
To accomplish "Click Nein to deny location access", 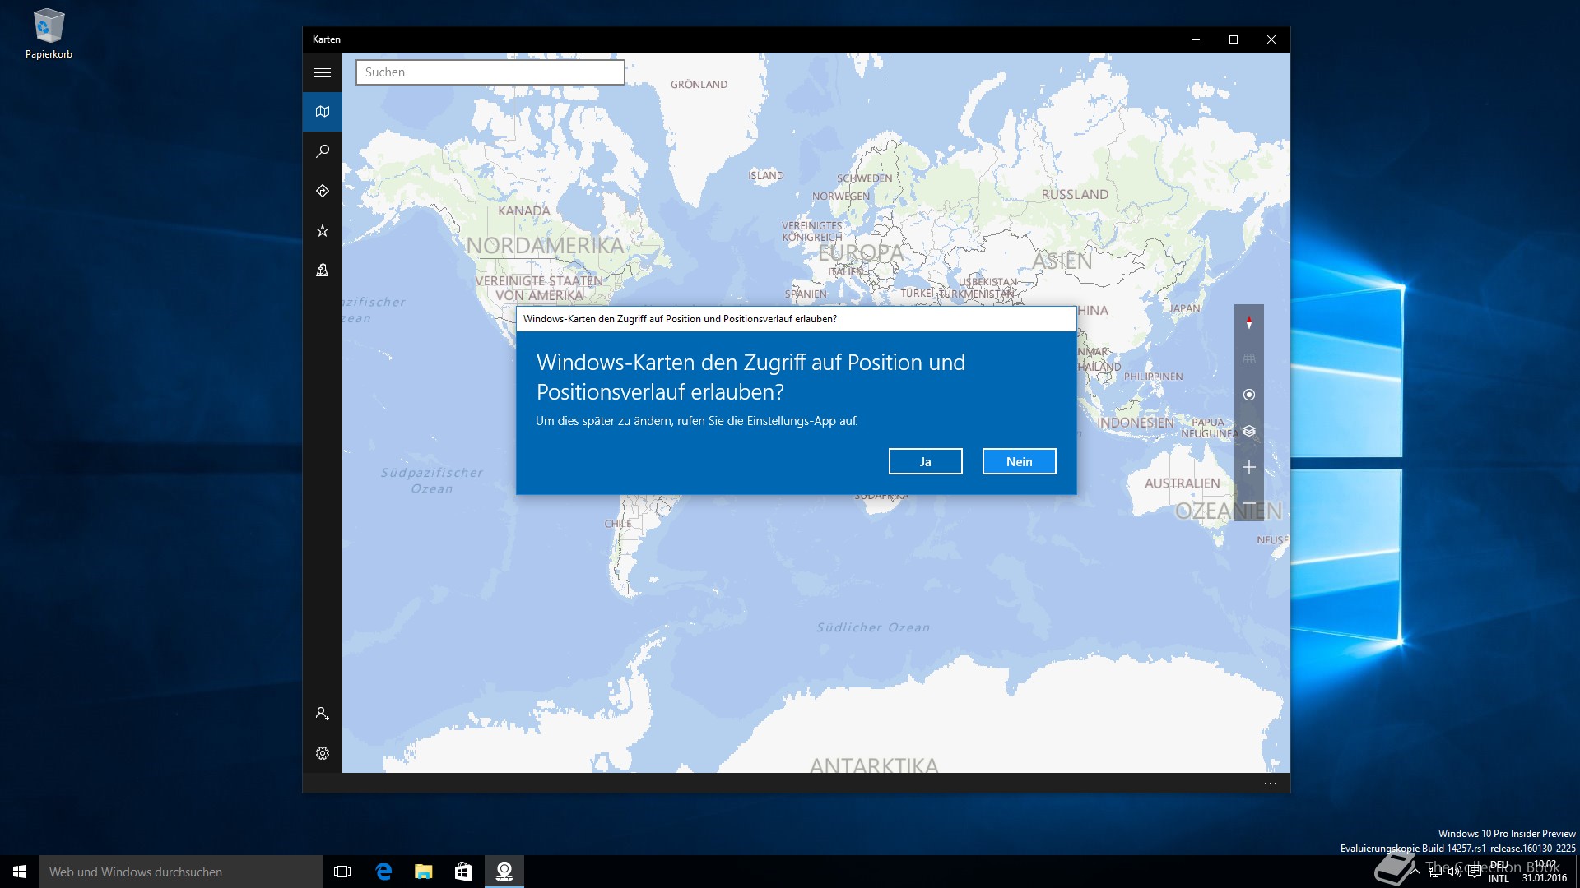I will pyautogui.click(x=1020, y=461).
